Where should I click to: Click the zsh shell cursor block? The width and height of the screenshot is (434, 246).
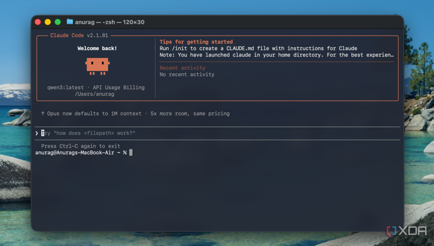point(131,153)
